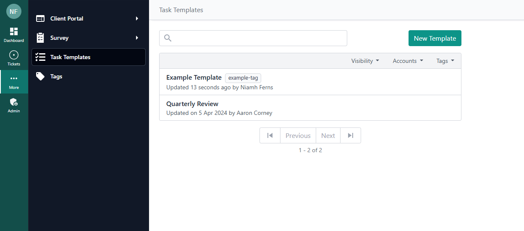Click the magnifier search icon
Image resolution: width=524 pixels, height=231 pixels.
point(168,38)
